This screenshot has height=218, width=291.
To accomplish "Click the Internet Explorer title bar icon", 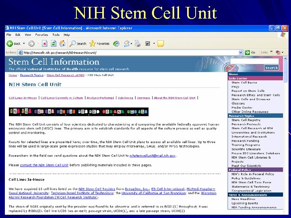I will coord(7,28).
